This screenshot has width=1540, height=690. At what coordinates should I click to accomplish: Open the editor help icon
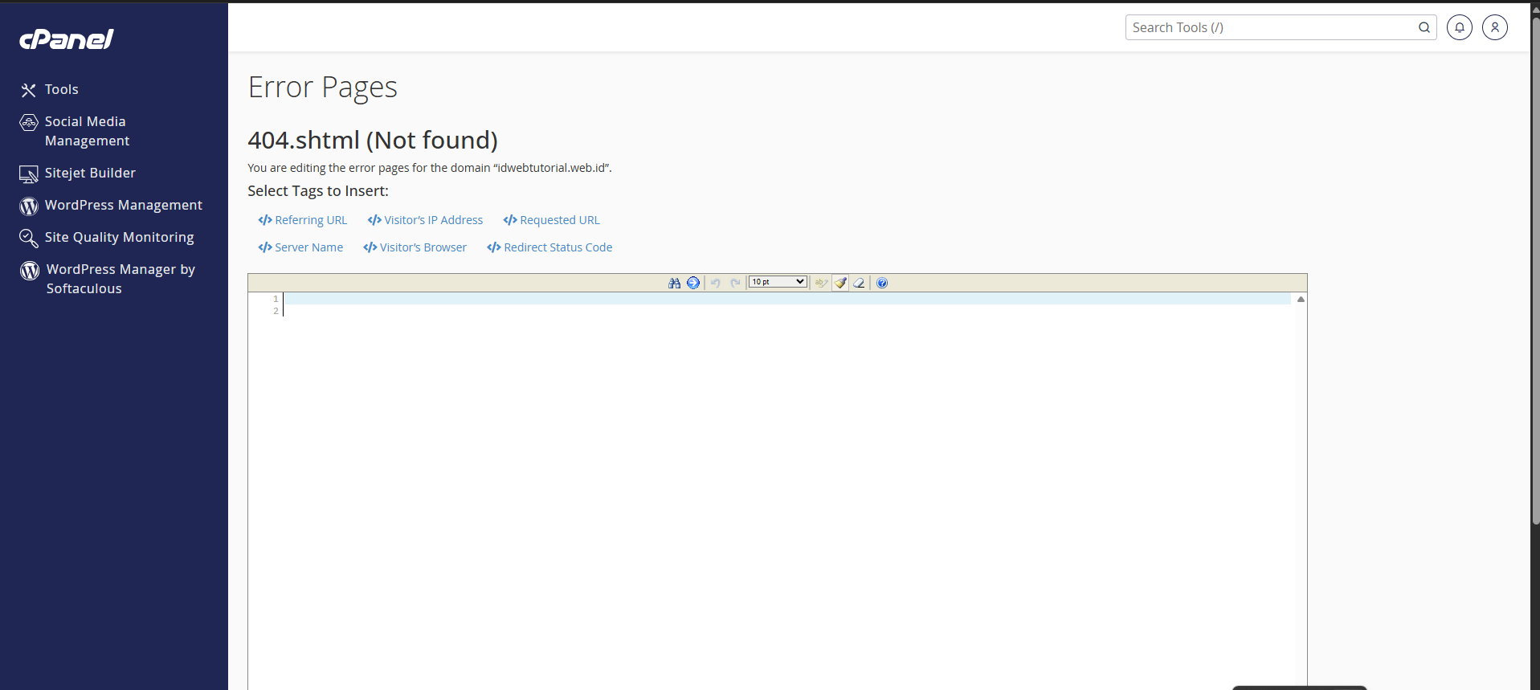coord(882,283)
